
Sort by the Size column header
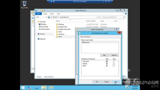pyautogui.click(x=118, y=21)
